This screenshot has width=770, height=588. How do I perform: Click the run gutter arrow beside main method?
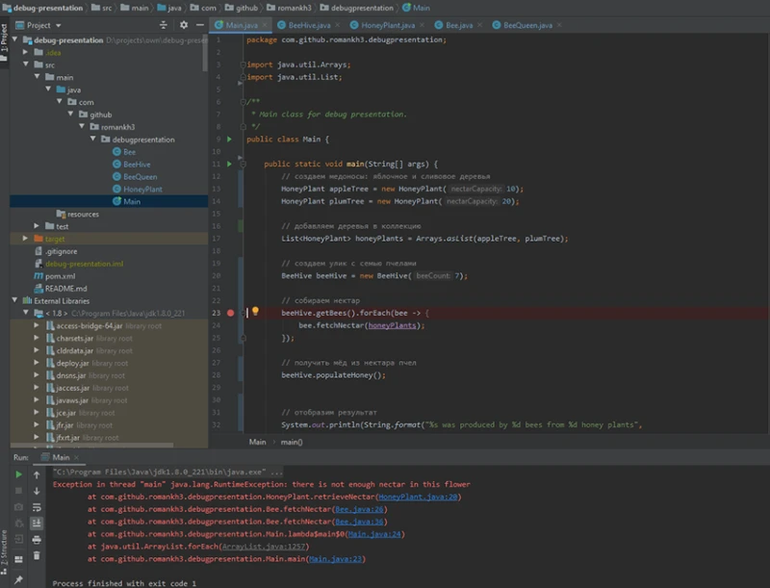coord(229,165)
